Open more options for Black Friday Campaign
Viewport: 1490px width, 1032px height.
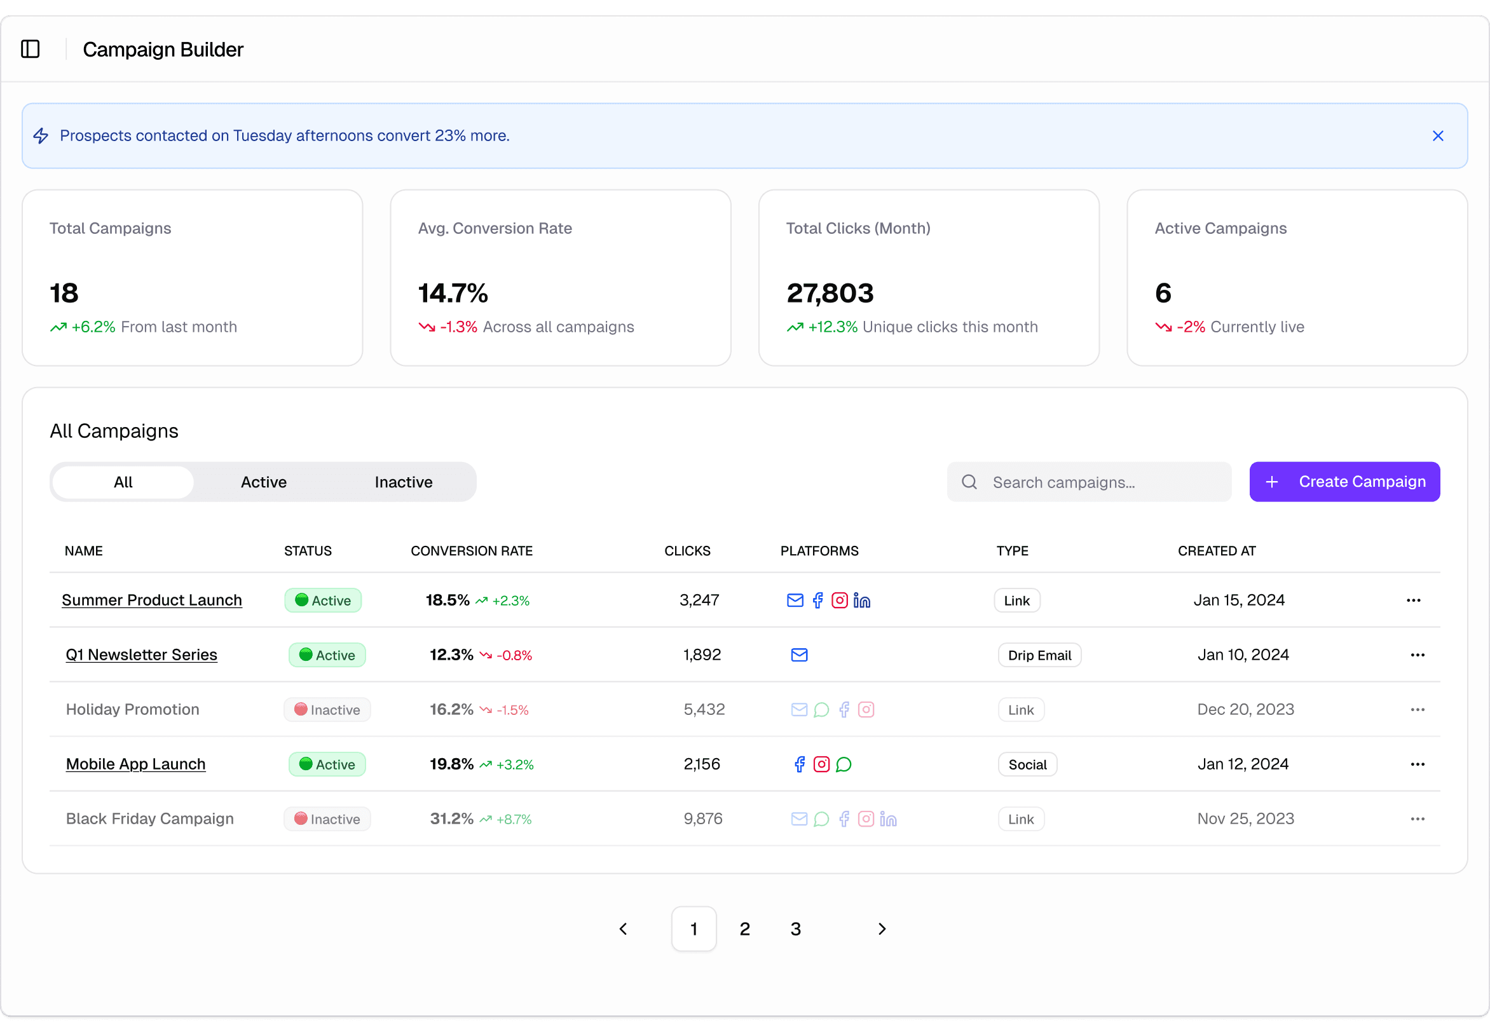[1417, 819]
